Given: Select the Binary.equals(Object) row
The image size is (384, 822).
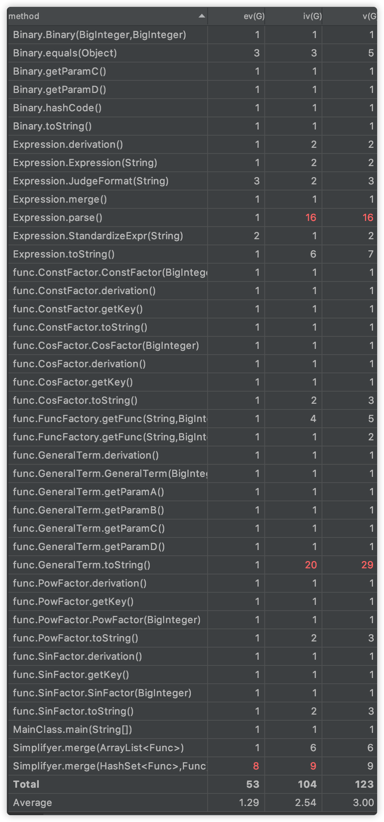Looking at the screenshot, I should point(192,53).
